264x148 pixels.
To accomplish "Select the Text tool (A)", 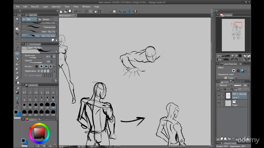I will click(x=17, y=102).
